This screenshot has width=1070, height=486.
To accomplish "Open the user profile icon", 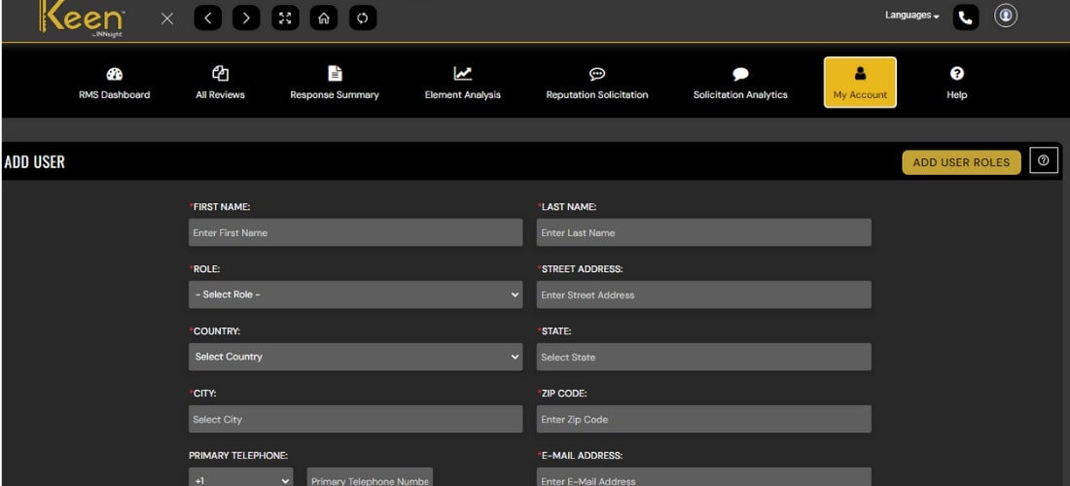I will tap(1005, 16).
